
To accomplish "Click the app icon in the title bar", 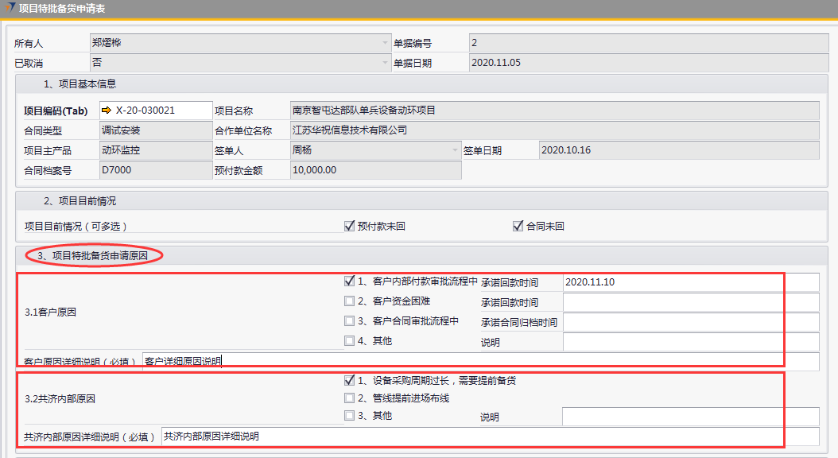I will (x=9, y=8).
